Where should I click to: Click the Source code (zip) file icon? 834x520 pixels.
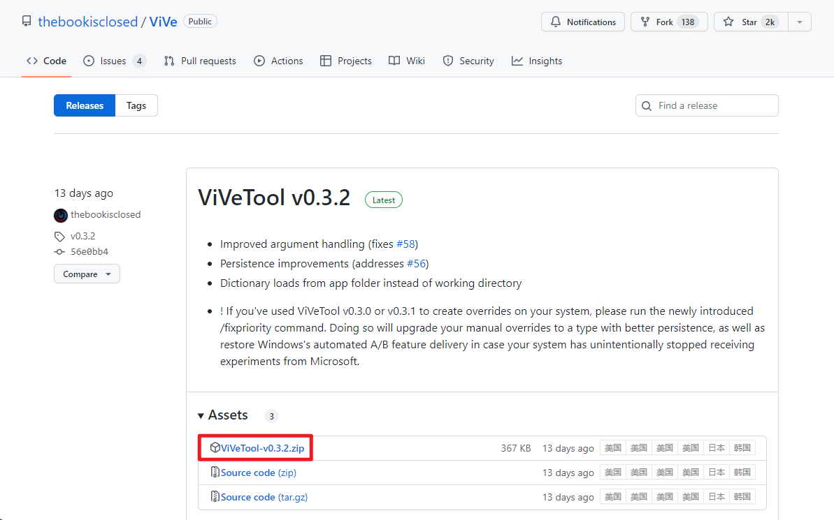pos(215,473)
